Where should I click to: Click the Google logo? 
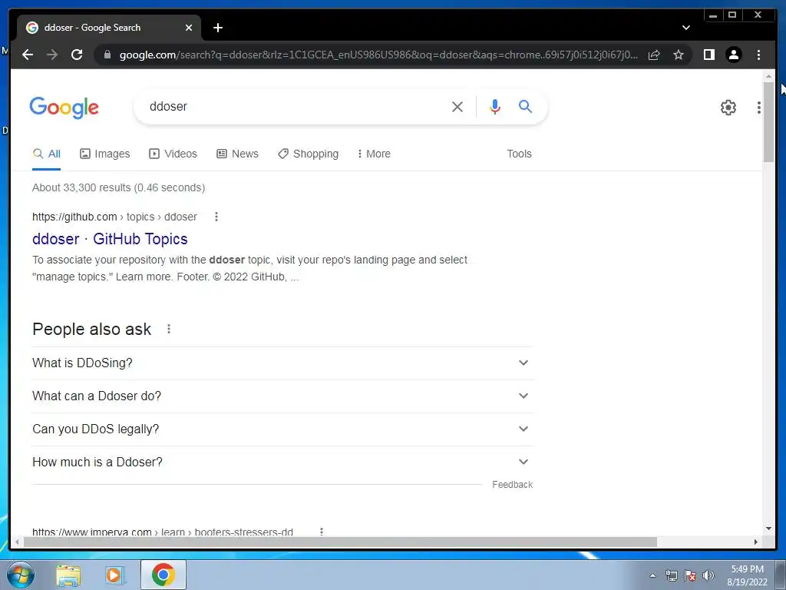tap(64, 108)
